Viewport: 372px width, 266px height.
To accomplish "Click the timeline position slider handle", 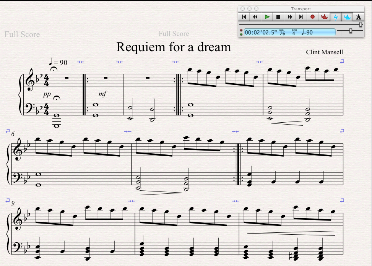I will point(361,24).
